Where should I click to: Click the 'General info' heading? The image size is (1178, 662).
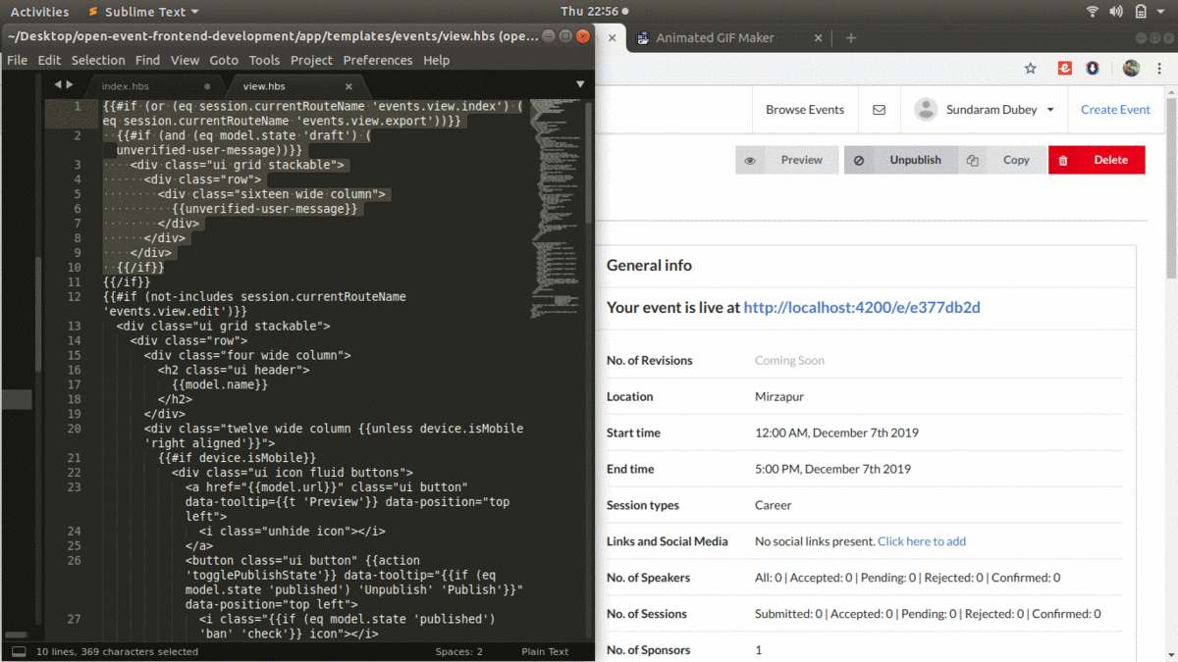pyautogui.click(x=649, y=266)
